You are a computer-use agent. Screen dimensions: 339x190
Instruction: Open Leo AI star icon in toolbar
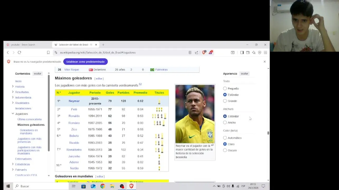pos(254,53)
